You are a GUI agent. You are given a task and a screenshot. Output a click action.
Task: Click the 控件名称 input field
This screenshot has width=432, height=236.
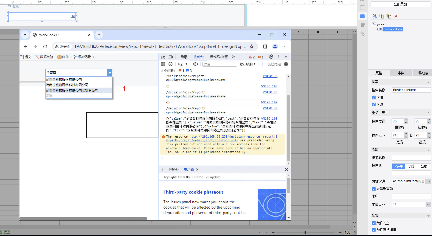pos(411,90)
